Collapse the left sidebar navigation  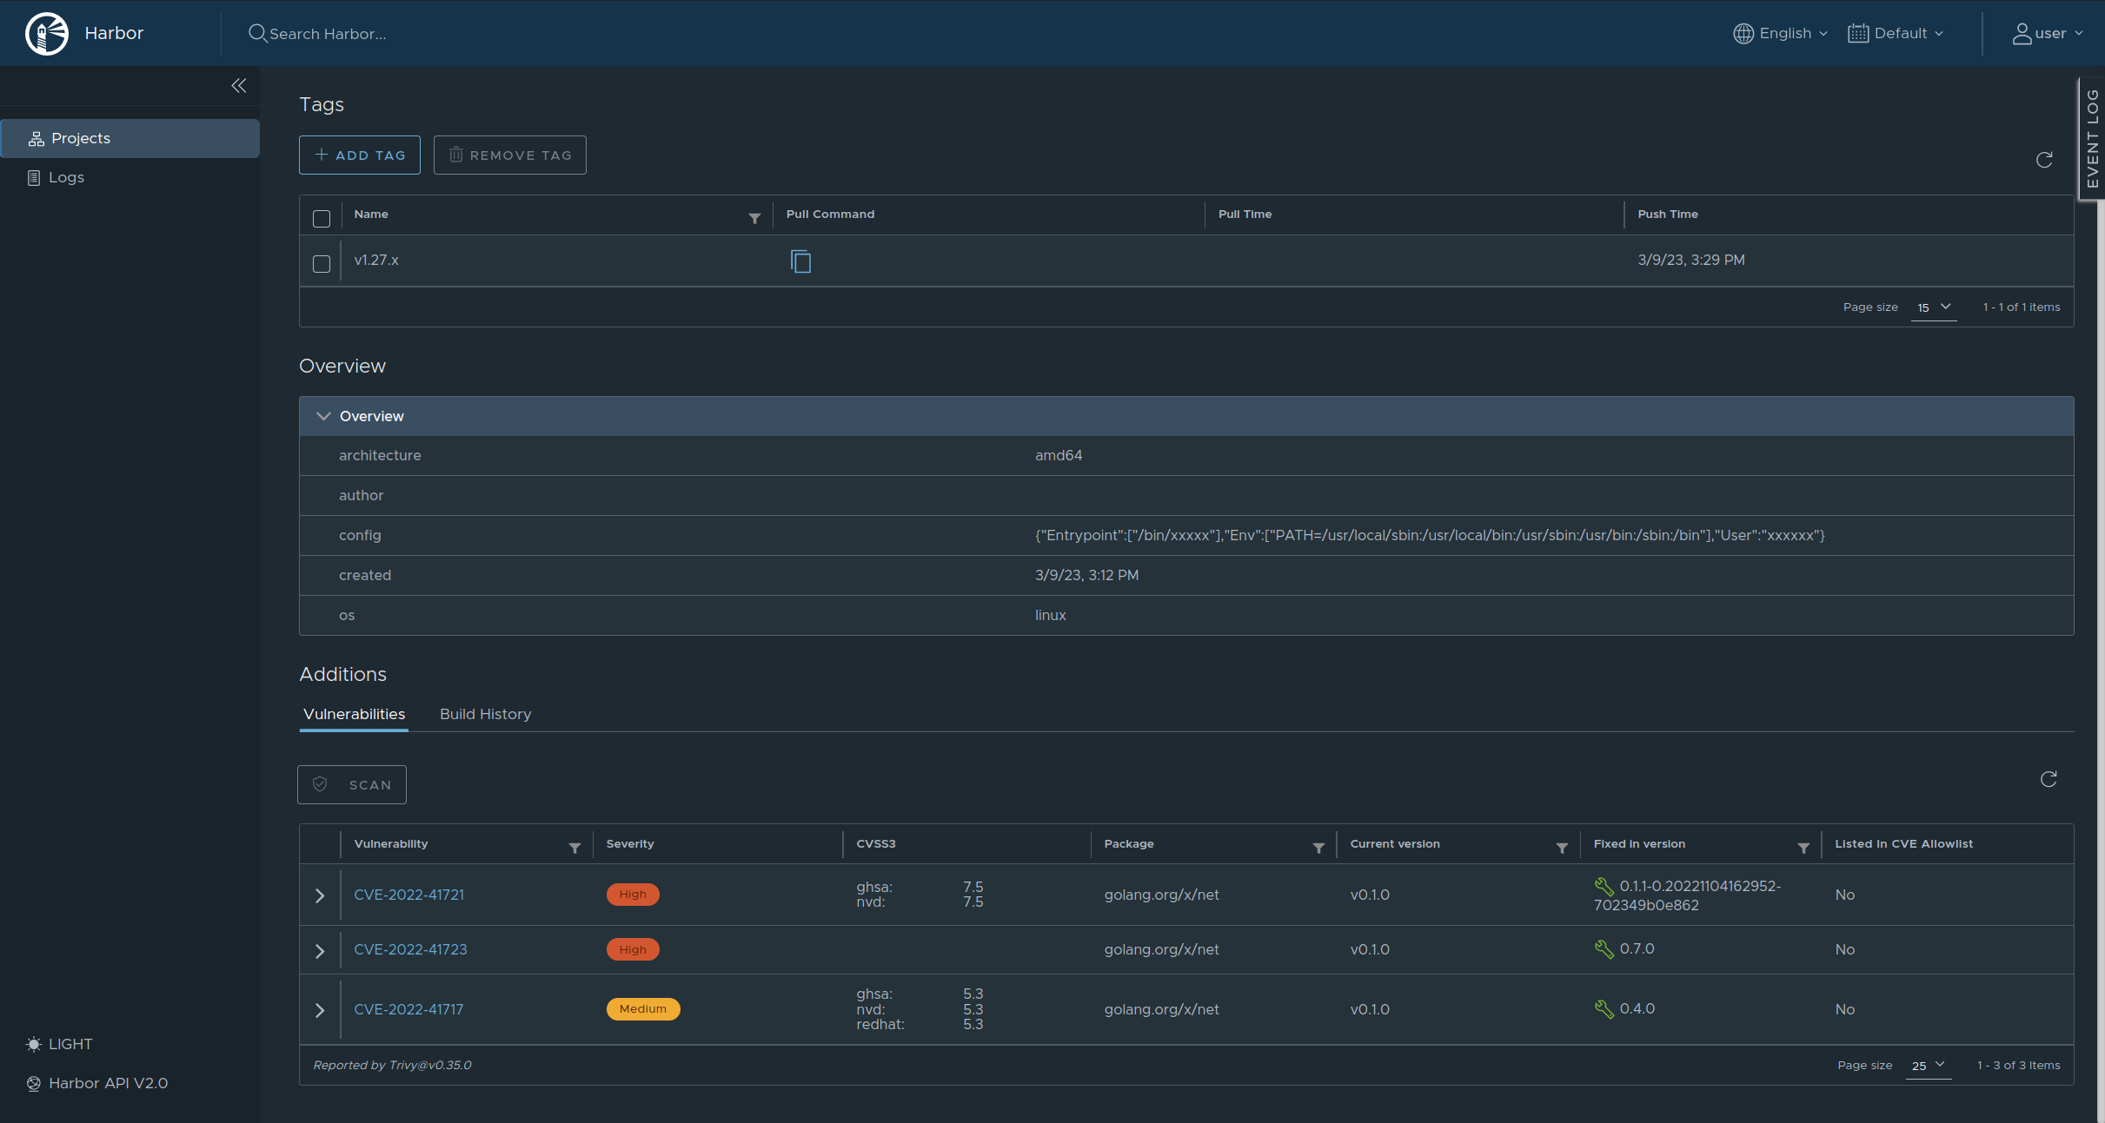click(x=238, y=85)
